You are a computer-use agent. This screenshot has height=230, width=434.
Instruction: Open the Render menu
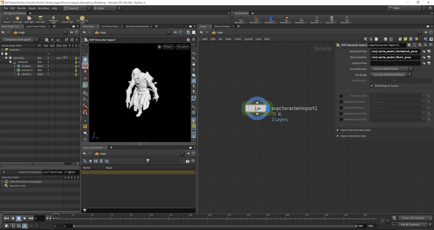click(x=22, y=8)
